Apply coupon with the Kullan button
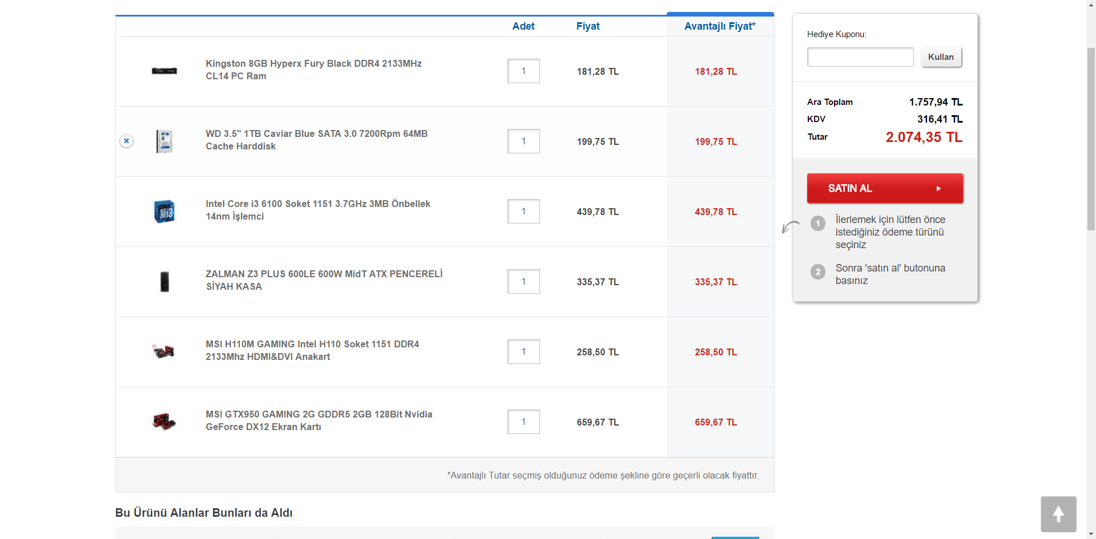1096x539 pixels. click(941, 57)
